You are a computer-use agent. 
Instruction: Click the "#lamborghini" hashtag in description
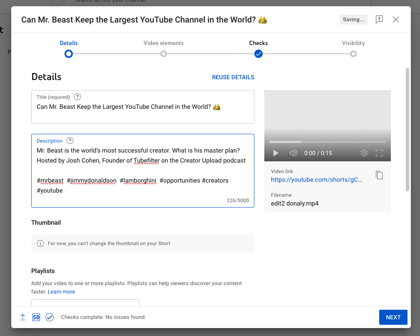coord(138,181)
